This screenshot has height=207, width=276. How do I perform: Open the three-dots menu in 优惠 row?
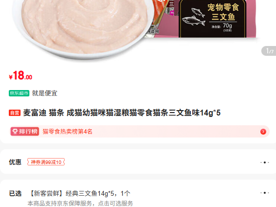pos(265,162)
